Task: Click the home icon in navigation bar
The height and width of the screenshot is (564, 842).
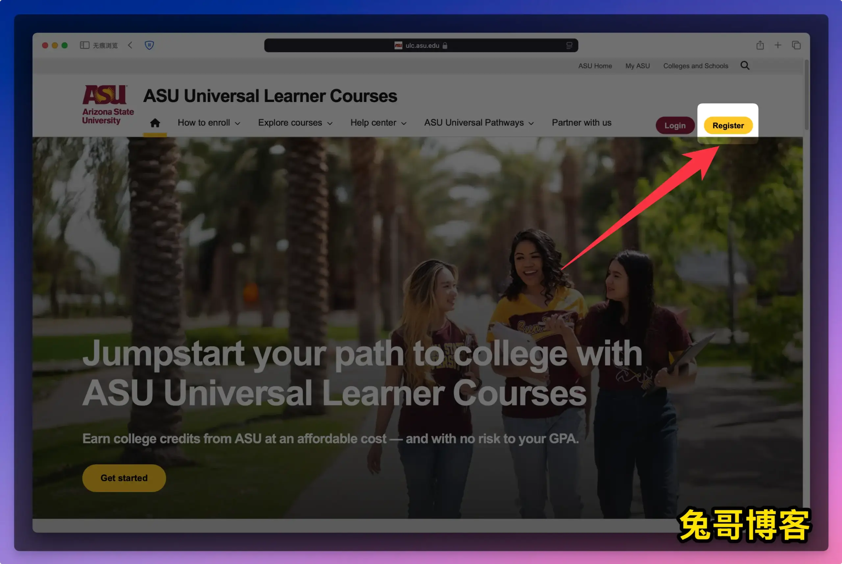Action: (x=155, y=123)
